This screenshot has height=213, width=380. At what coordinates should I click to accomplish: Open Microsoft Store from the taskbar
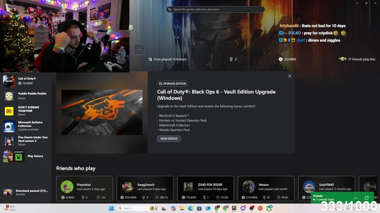[199, 208]
